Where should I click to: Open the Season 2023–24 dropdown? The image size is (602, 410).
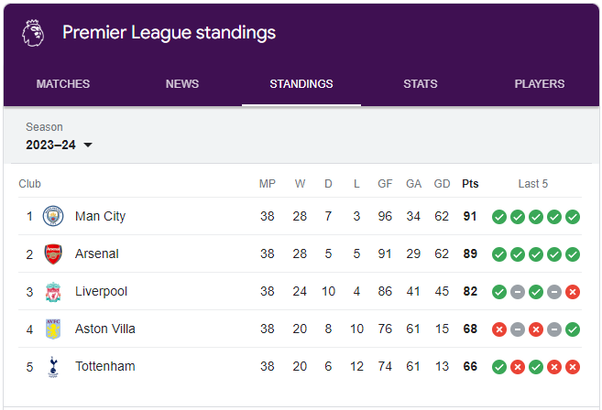click(x=60, y=145)
